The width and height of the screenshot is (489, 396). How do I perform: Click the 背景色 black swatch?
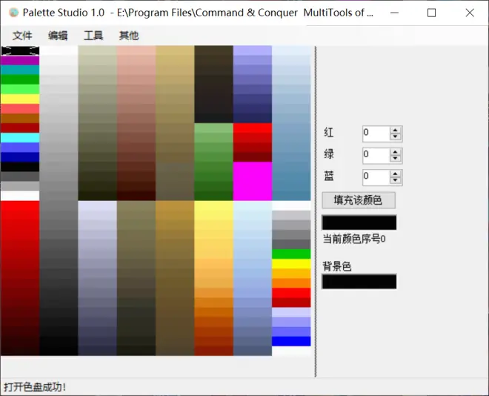pos(359,282)
